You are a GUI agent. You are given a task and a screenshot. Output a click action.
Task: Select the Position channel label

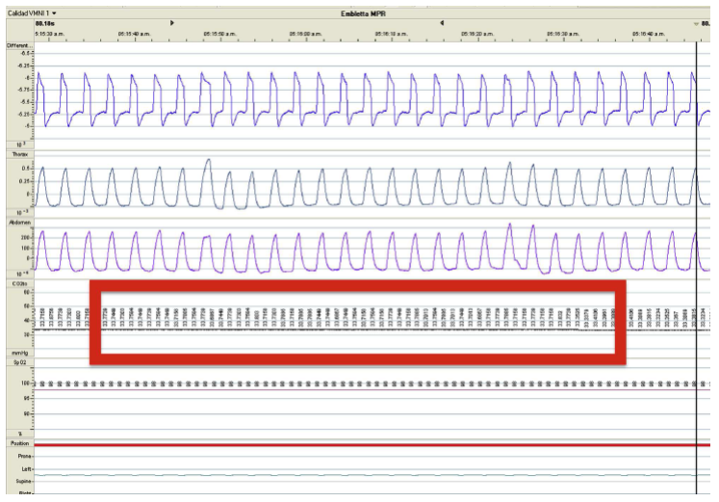click(x=19, y=445)
